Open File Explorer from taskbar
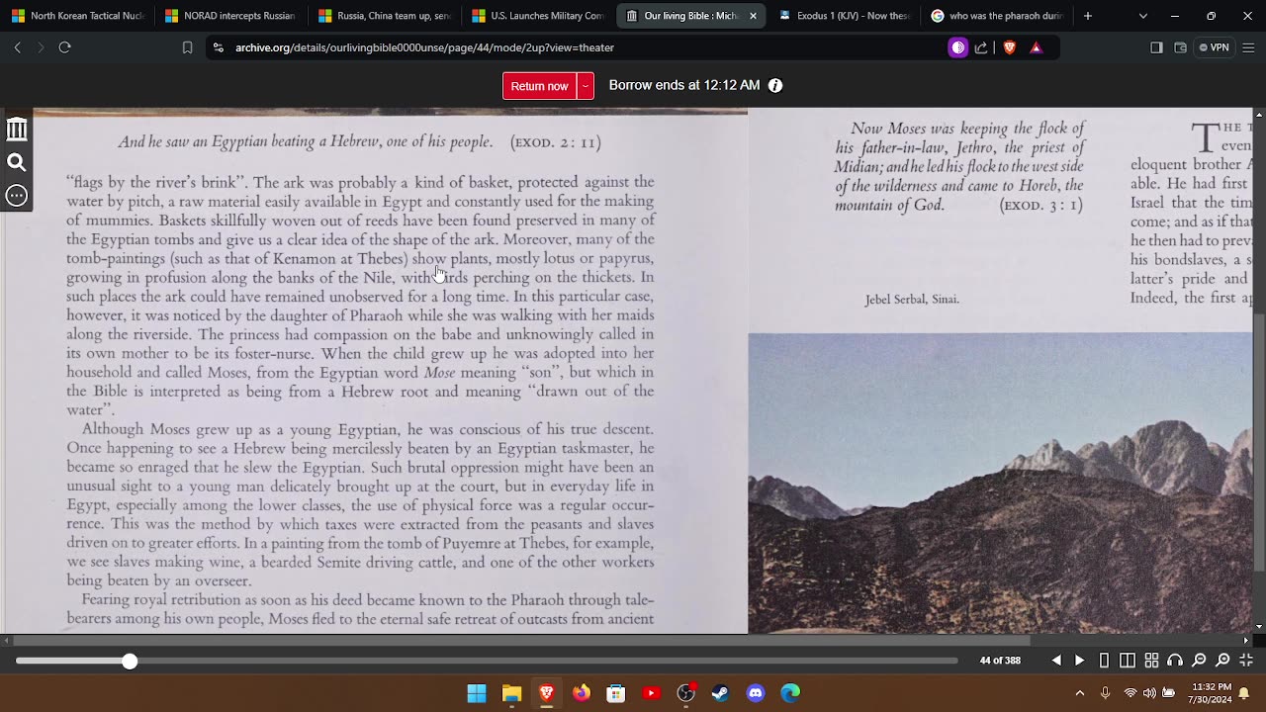The image size is (1266, 712). (x=511, y=693)
